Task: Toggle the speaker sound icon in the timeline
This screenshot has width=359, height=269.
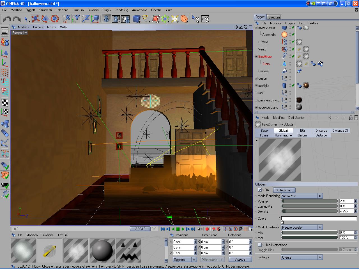Action: point(200,229)
